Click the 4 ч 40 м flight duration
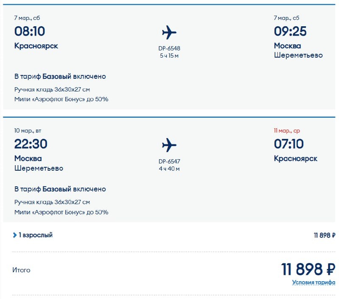339x299 pixels. 169,169
